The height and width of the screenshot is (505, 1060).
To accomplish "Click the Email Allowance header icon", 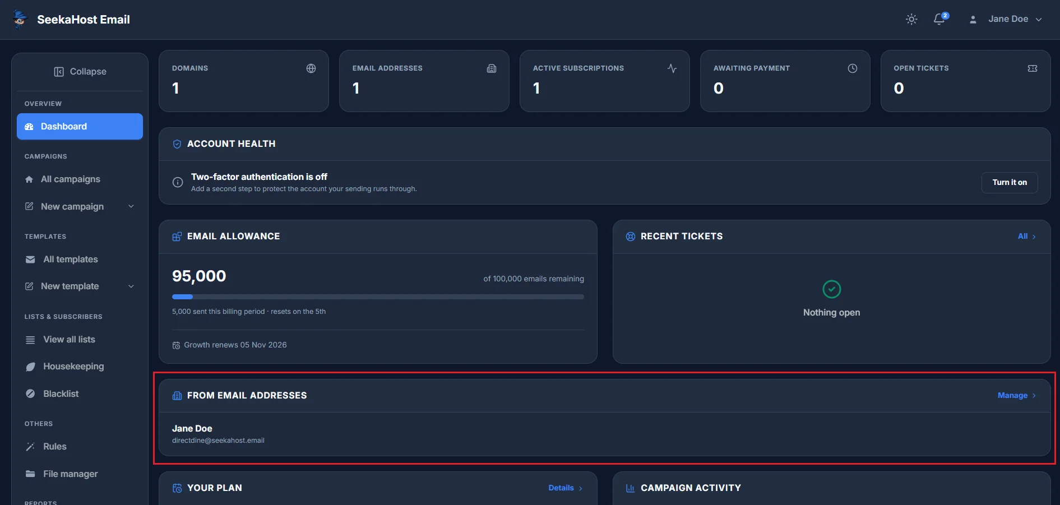I will (x=177, y=237).
